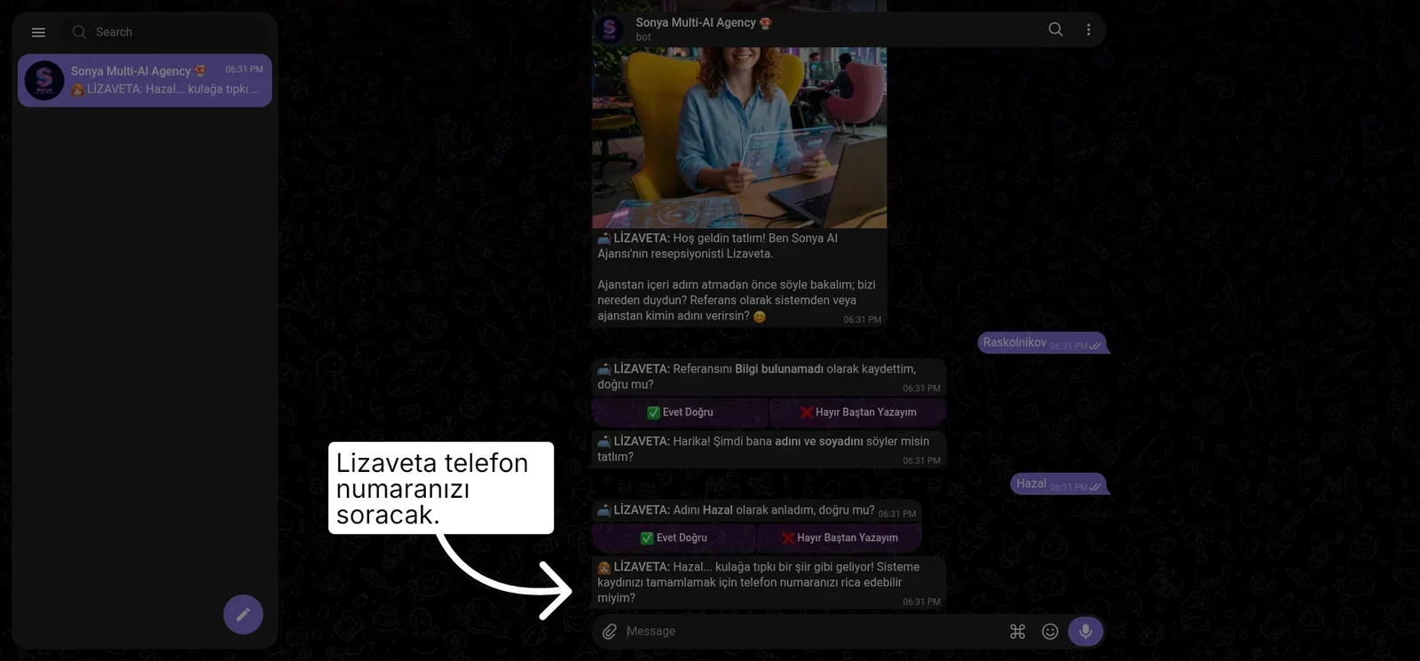Image resolution: width=1420 pixels, height=661 pixels.
Task: Click the Sonya bot avatar in header
Action: click(x=610, y=29)
